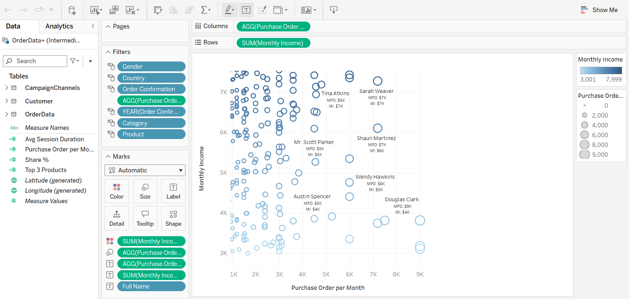Click the Shape marks card

pos(173,218)
